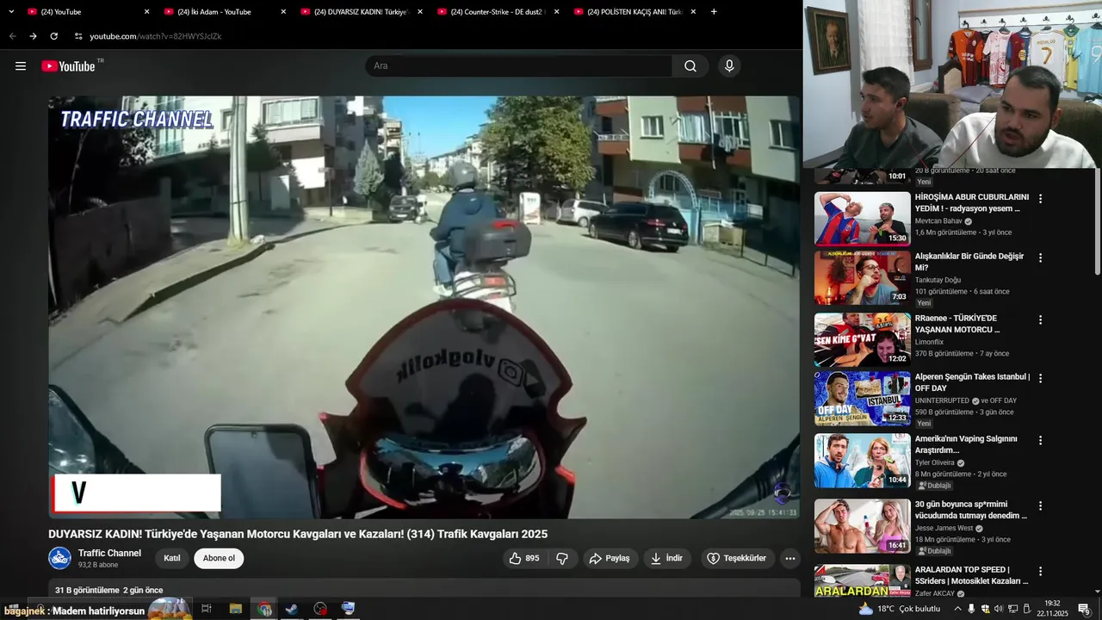The image size is (1102, 620).
Task: Go forward in browser history
Action: [x=33, y=36]
